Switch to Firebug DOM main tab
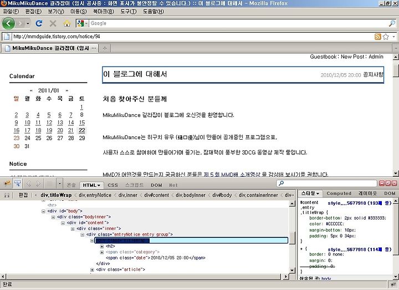399x290 pixels. click(x=156, y=185)
